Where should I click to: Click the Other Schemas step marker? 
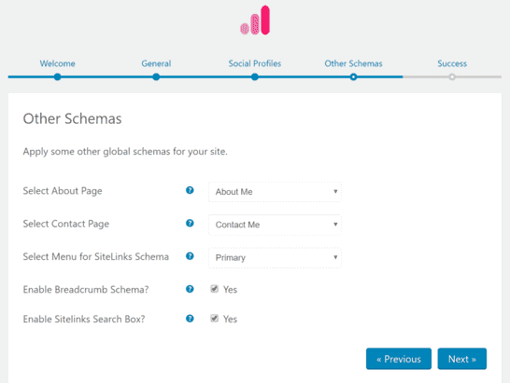pos(353,77)
